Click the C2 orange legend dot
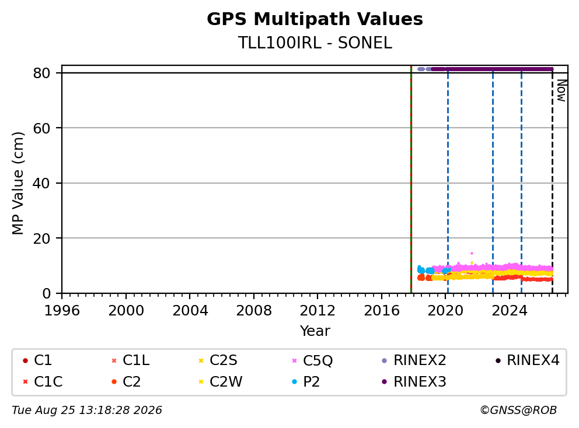579x428 pixels. pyautogui.click(x=114, y=382)
